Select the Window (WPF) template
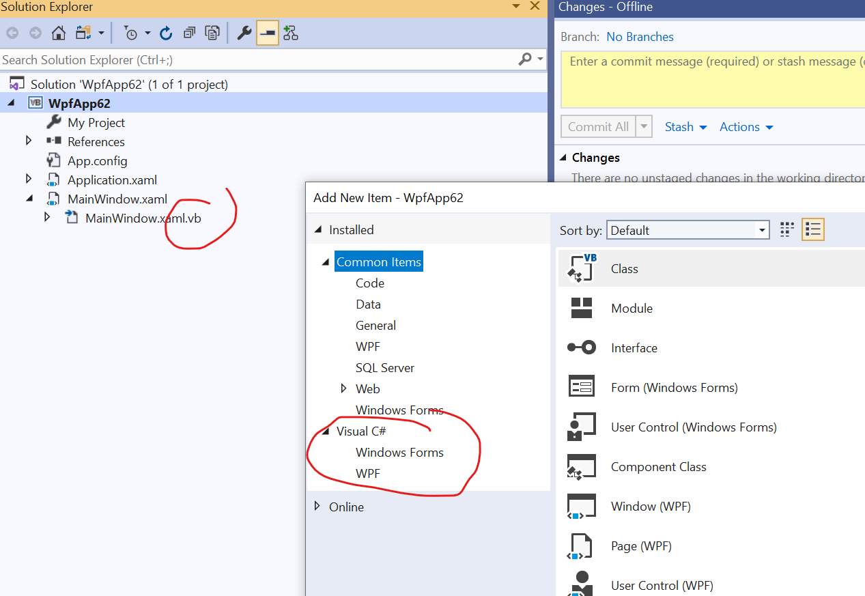 (x=711, y=506)
